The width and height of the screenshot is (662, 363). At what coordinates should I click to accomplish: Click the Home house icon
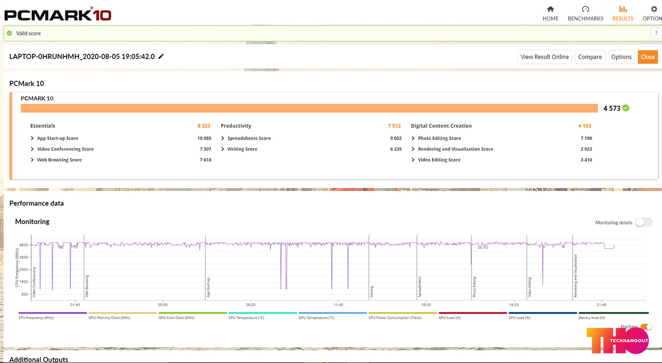coord(550,9)
